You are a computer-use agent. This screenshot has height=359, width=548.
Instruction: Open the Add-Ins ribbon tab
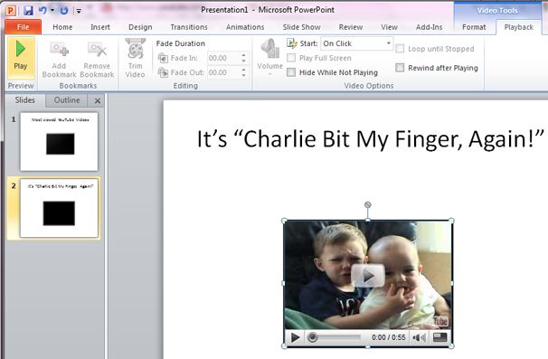click(x=429, y=27)
